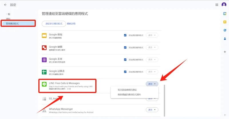Open Google Calendar in side panel
Viewport: 229px width, 119px height.
click(x=225, y=13)
